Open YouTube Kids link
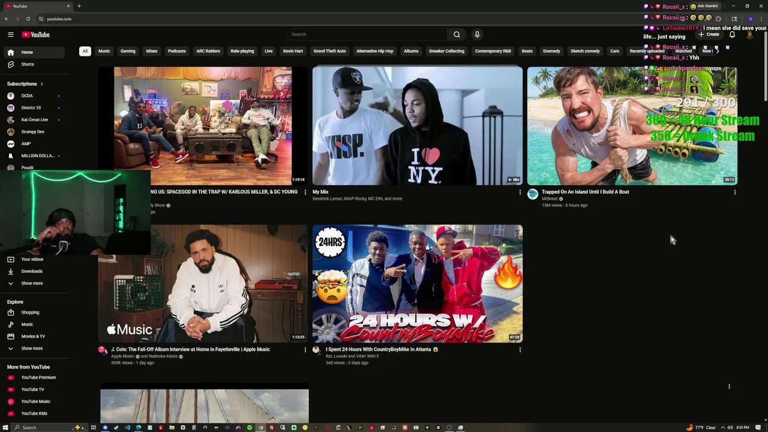Screen dimensions: 768x432 tap(34, 413)
